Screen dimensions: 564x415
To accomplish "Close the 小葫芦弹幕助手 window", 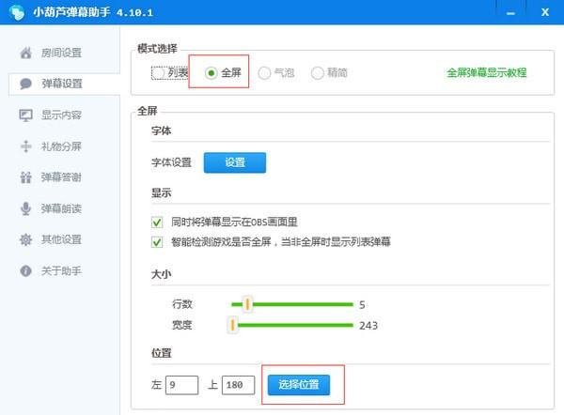I will tap(545, 12).
